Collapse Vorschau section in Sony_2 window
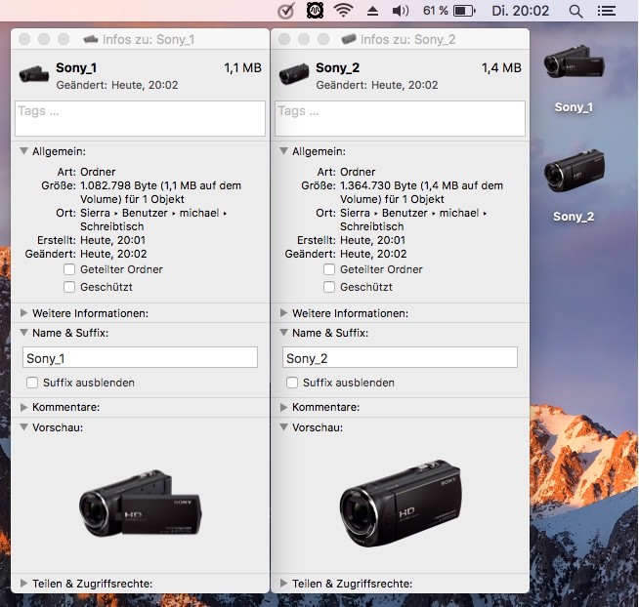This screenshot has height=607, width=639. tap(283, 427)
